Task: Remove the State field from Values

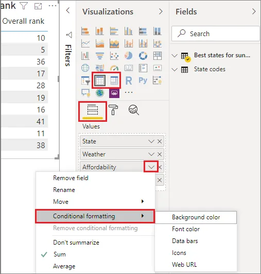Action: (160, 141)
